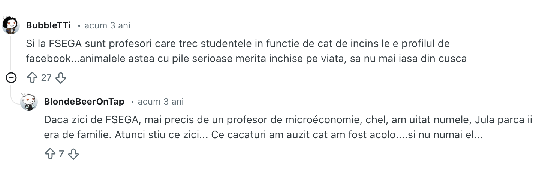
Task: Click BubbleTTi's avatar image
Action: pos(11,26)
